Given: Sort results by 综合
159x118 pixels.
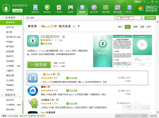Looking at the screenshot, I should 128,27.
